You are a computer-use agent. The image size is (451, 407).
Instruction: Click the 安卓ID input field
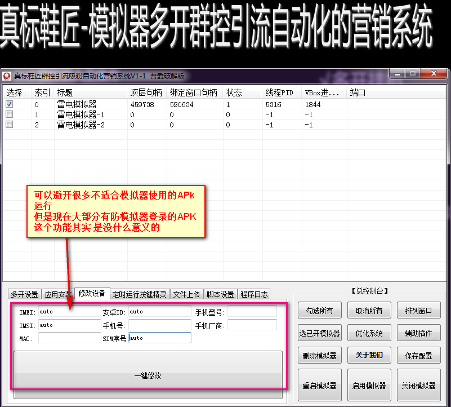click(160, 311)
